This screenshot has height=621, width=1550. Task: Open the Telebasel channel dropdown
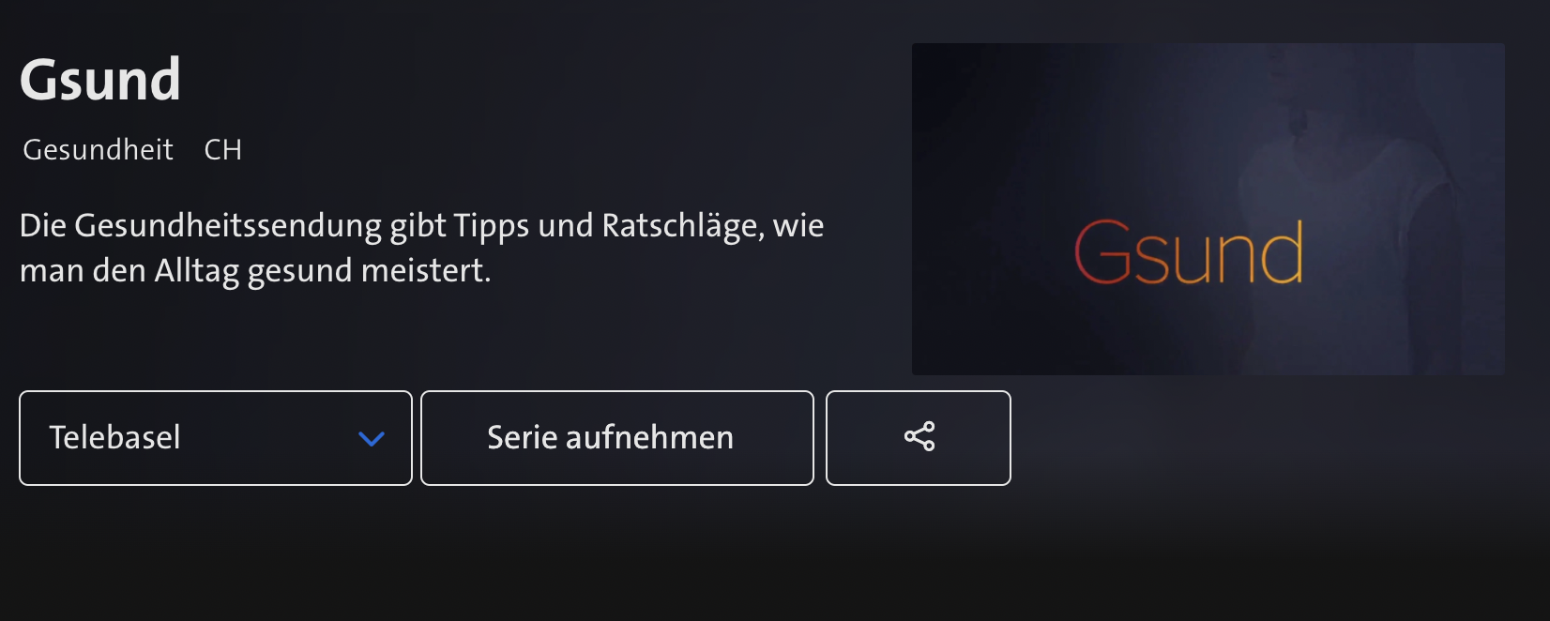[216, 438]
